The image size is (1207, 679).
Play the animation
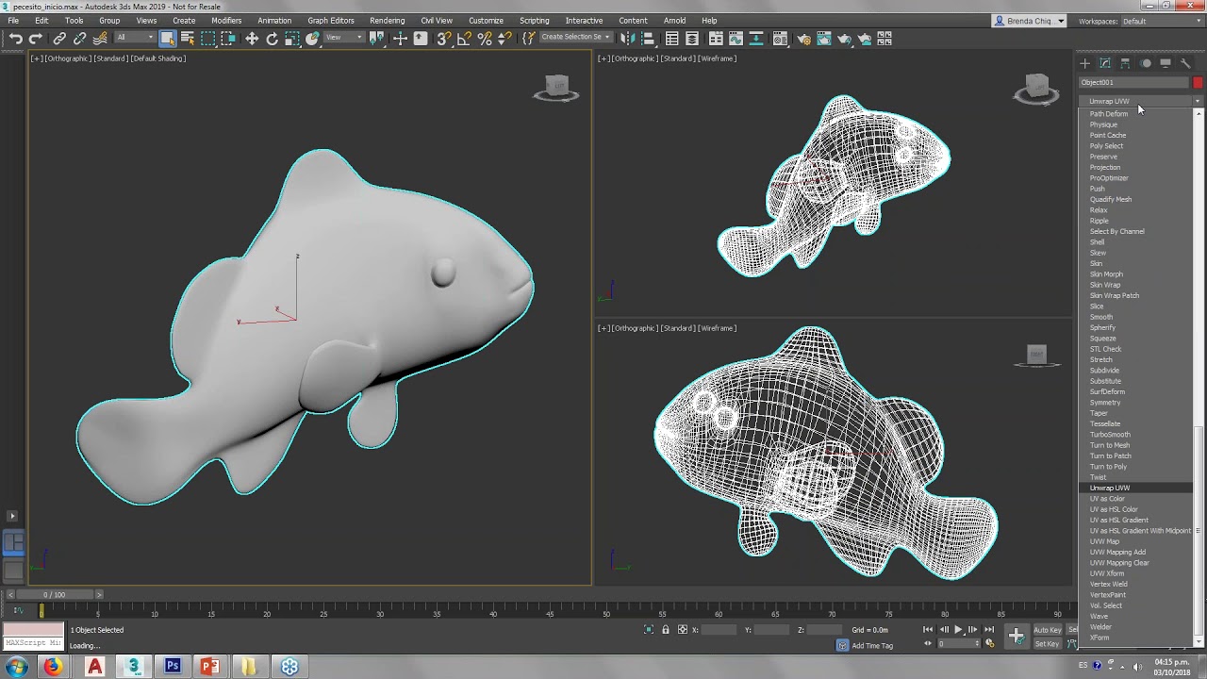958,630
